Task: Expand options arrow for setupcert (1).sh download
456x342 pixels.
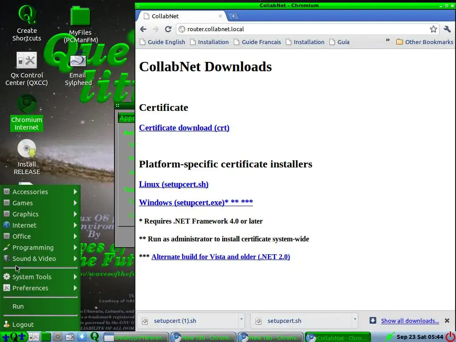Action: (241, 319)
